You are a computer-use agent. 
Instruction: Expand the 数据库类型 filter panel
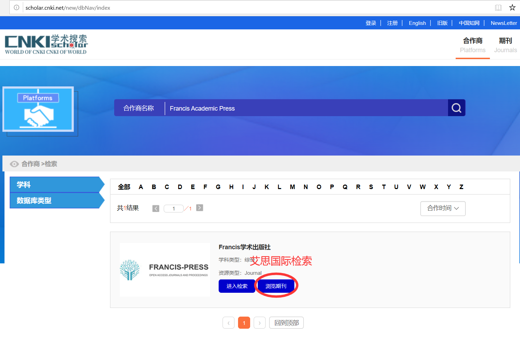(x=57, y=200)
